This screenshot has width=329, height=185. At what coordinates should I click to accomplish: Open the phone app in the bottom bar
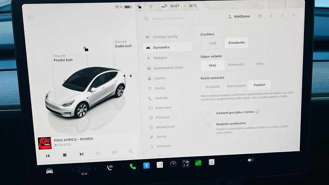coord(132,166)
